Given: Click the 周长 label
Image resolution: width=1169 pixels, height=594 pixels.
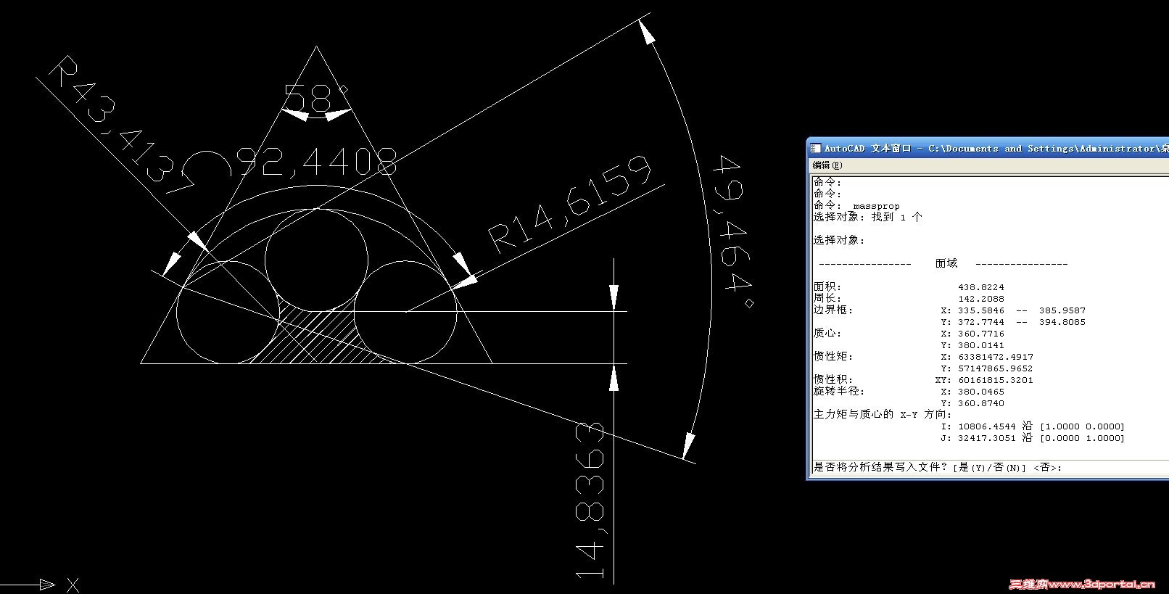Looking at the screenshot, I should [827, 299].
